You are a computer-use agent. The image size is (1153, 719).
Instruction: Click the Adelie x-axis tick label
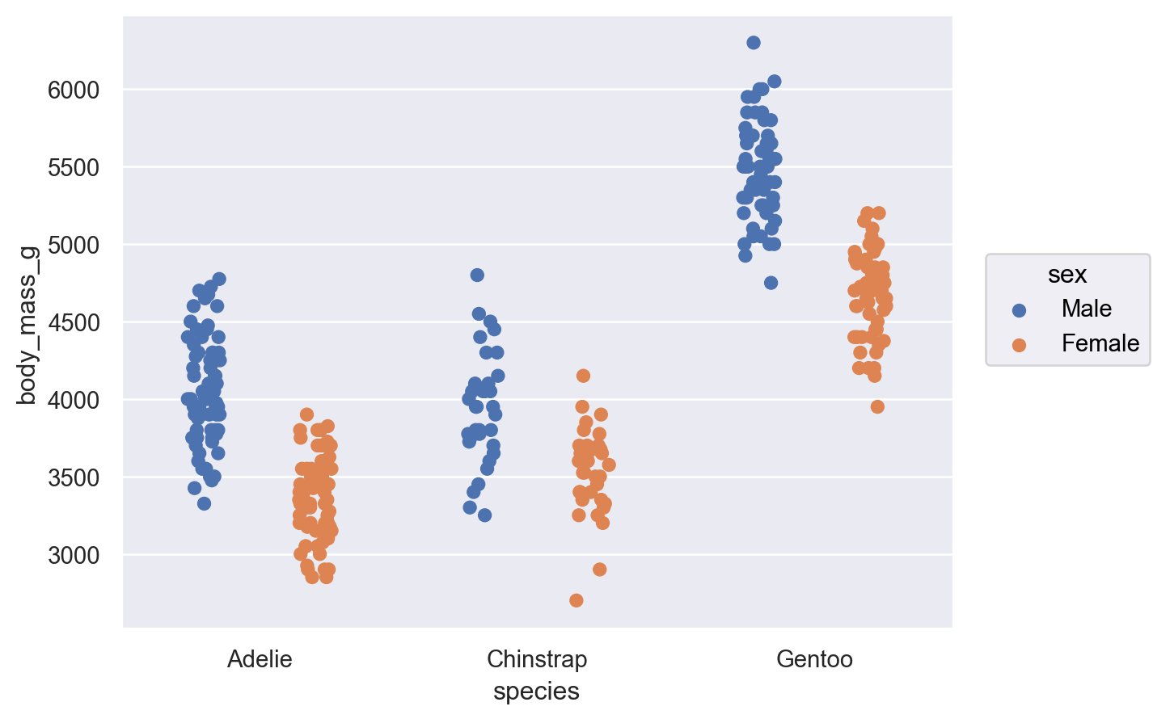point(260,659)
